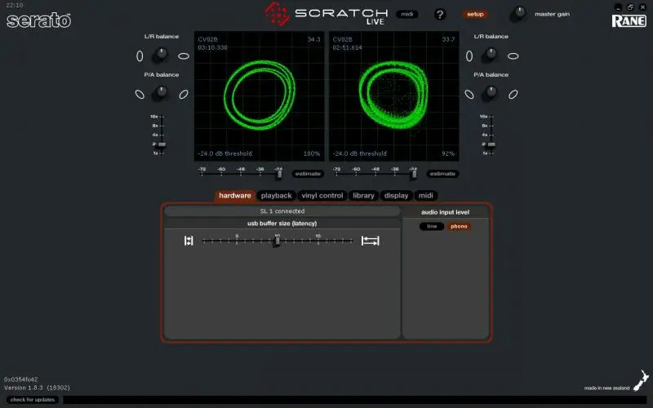
Task: Click the Serato logo
Action: pyautogui.click(x=38, y=20)
